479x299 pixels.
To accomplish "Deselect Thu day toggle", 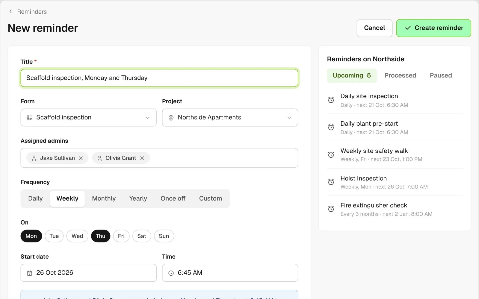I will tap(101, 236).
